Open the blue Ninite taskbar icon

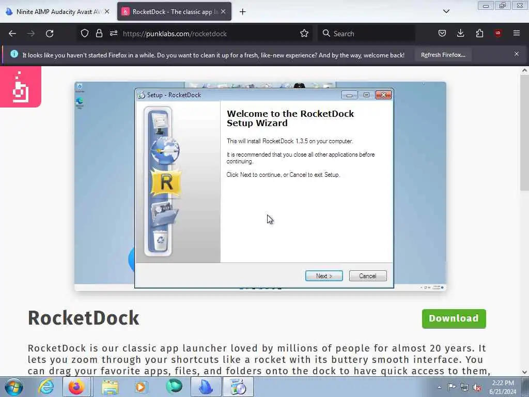click(206, 387)
